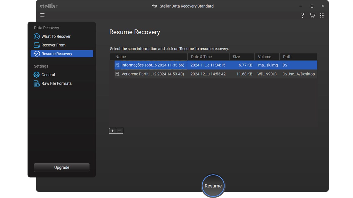Viewport: 353px width, 198px height.
Task: Click the grid apps icon in top right
Action: coord(322,15)
